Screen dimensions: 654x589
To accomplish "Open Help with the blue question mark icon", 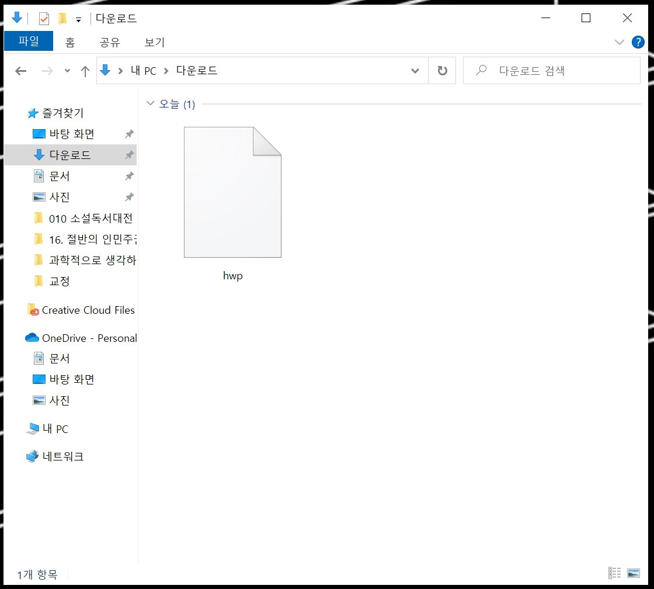I will click(638, 41).
